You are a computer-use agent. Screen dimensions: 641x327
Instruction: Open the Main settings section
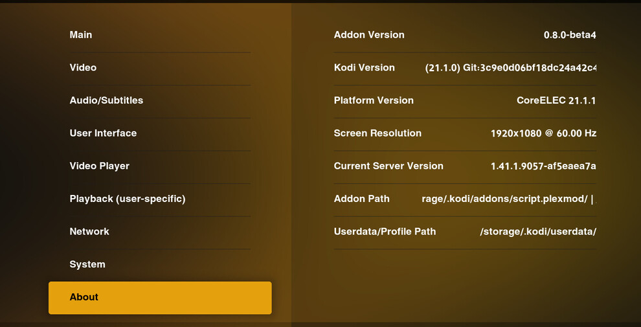pyautogui.click(x=81, y=35)
